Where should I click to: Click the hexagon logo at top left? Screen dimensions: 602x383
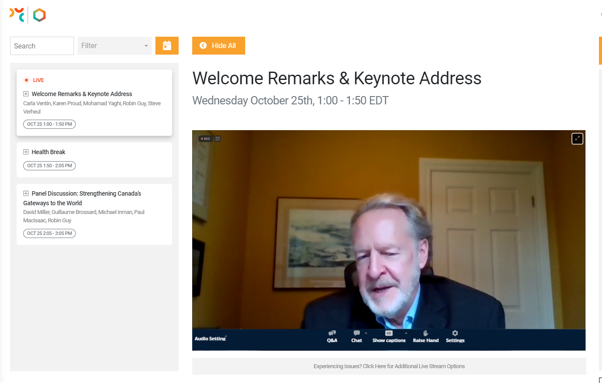(x=39, y=15)
